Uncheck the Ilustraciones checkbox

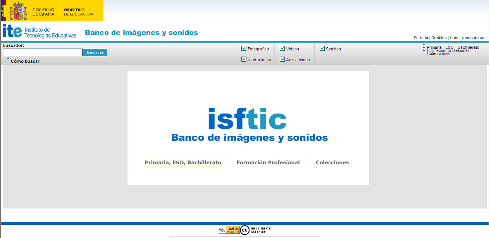[x=244, y=59]
